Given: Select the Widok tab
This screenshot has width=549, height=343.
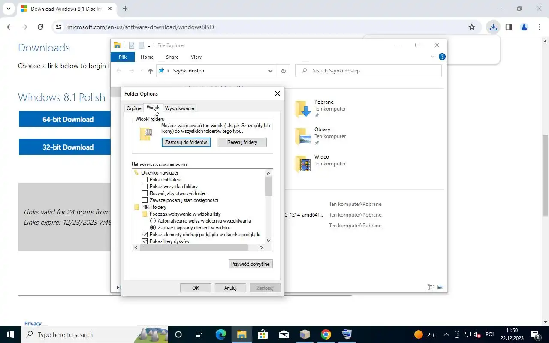Looking at the screenshot, I should click(153, 108).
